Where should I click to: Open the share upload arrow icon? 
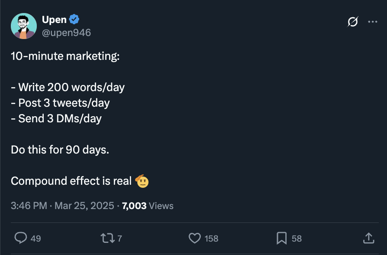(369, 238)
